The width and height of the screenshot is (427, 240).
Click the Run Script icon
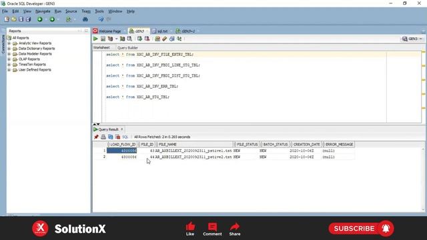[x=103, y=39]
